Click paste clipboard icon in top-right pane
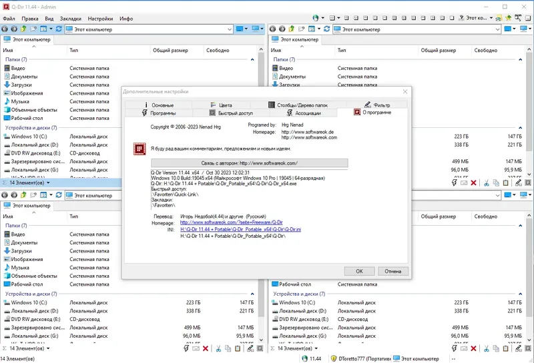The height and width of the screenshot is (363, 534). point(506,183)
